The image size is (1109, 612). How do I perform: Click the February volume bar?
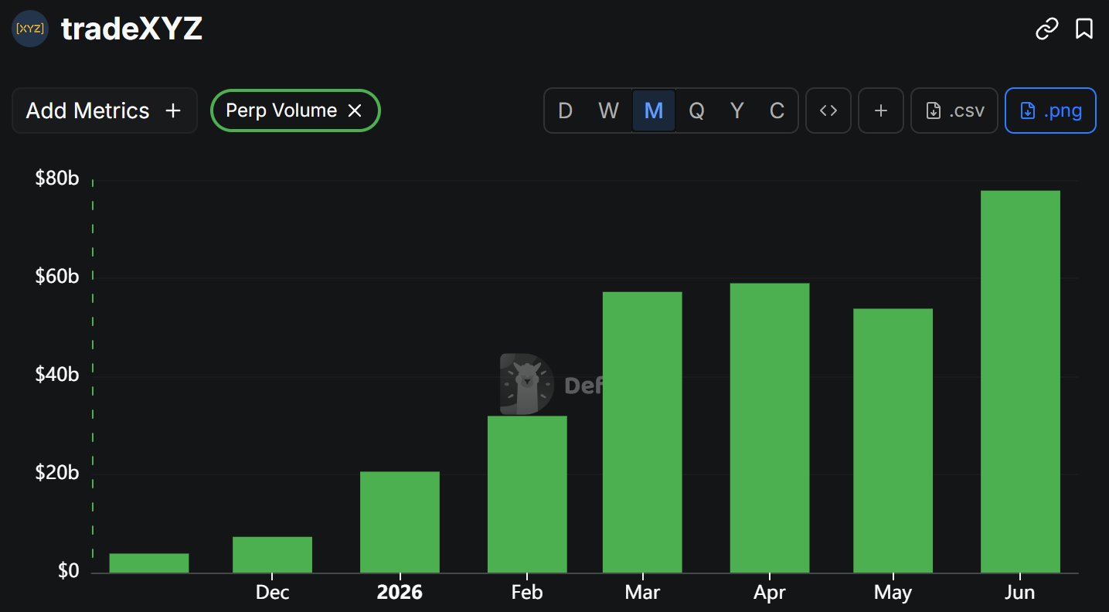[x=527, y=495]
